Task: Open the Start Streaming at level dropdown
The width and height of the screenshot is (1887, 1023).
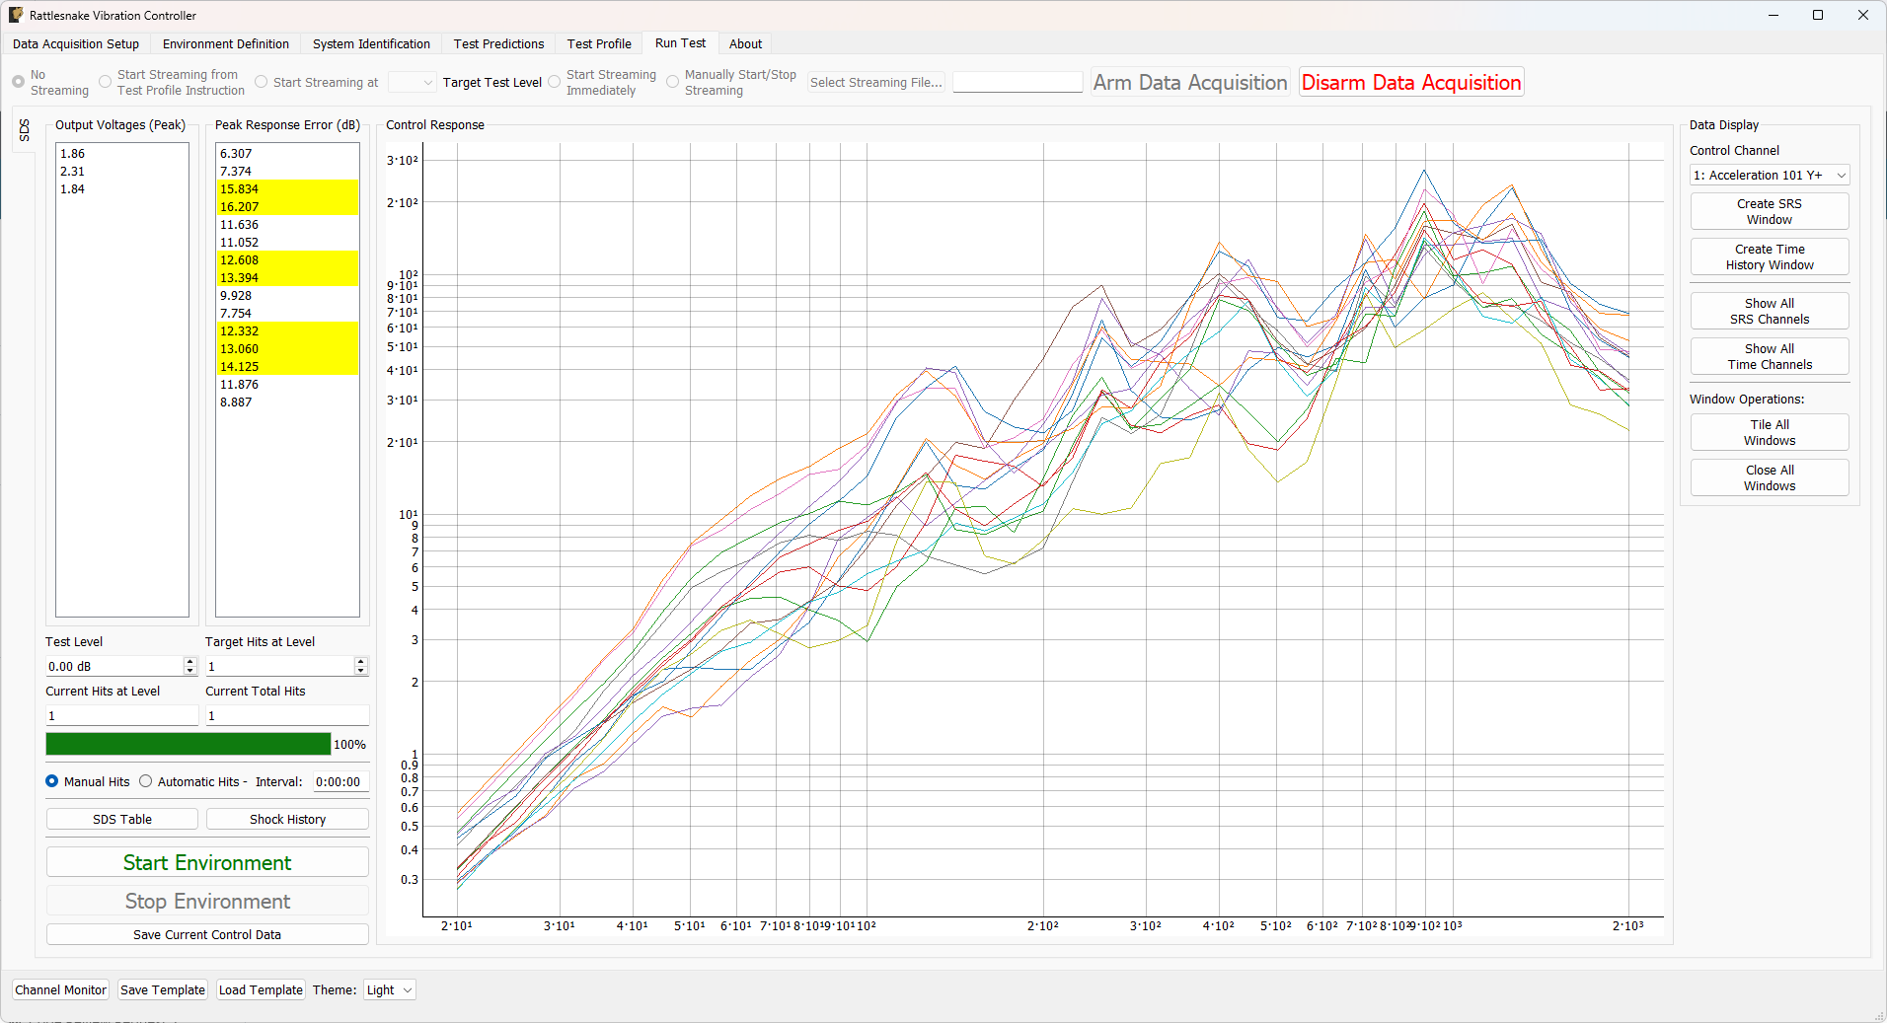Action: coord(412,83)
